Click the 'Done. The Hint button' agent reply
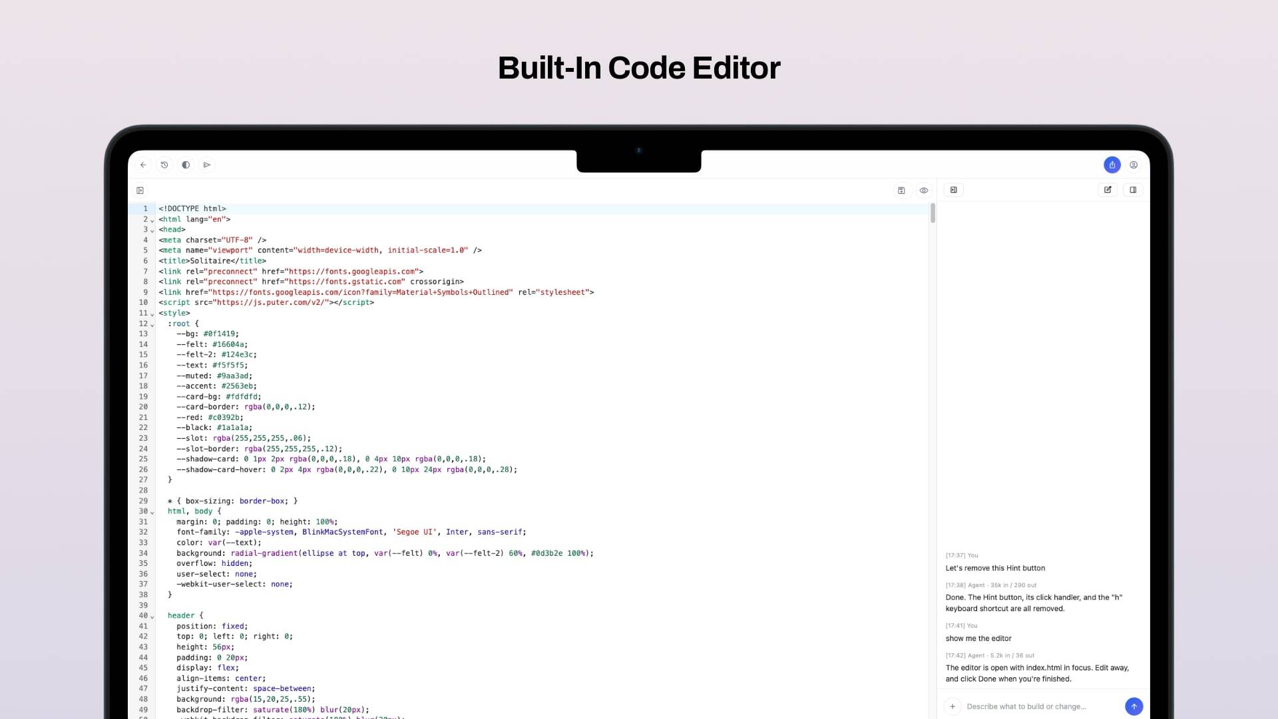The height and width of the screenshot is (719, 1278). tap(1034, 603)
